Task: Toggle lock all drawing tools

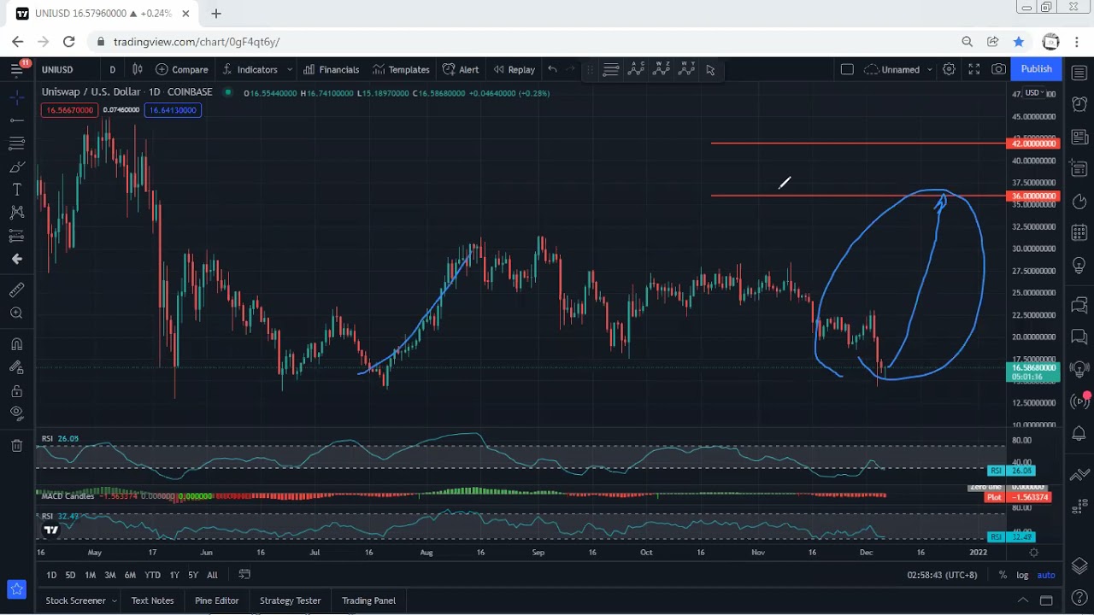Action: tap(16, 391)
